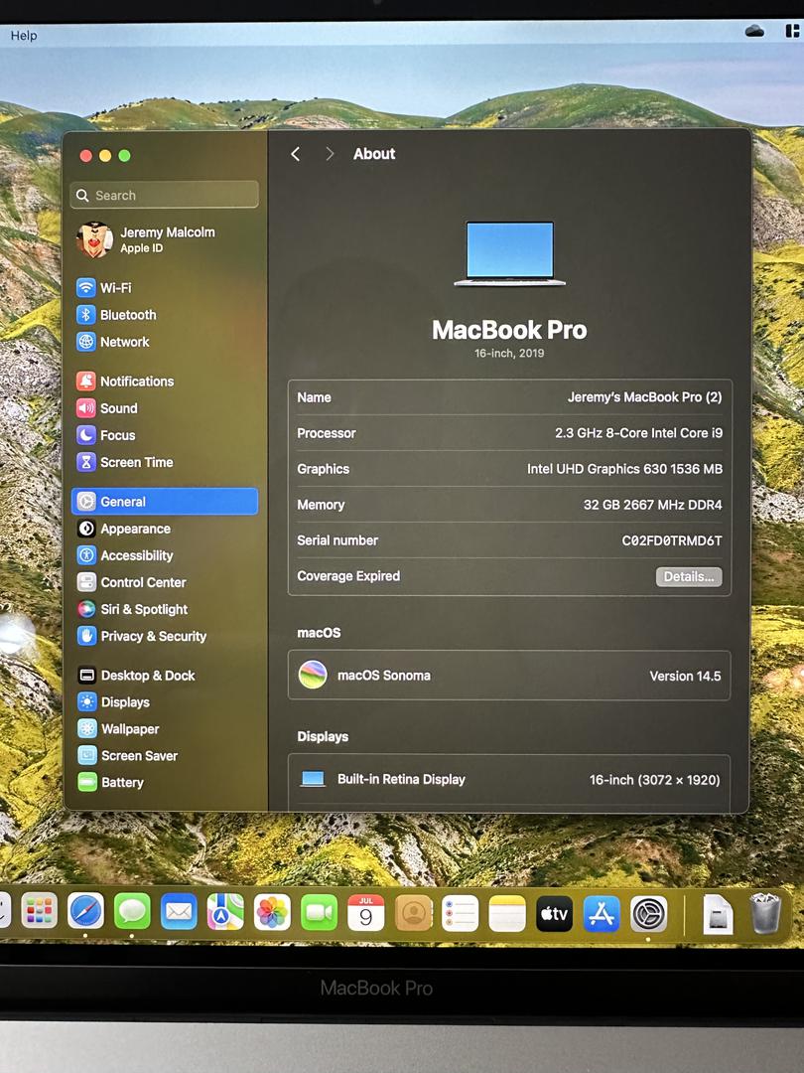Open FaceTime from the Dock
Screen dimensions: 804x1073
(x=320, y=913)
